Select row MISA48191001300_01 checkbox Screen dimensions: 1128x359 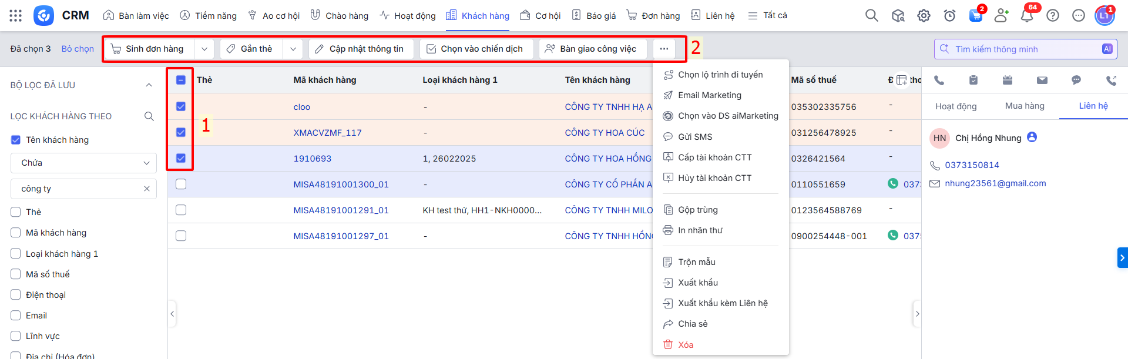click(x=181, y=184)
